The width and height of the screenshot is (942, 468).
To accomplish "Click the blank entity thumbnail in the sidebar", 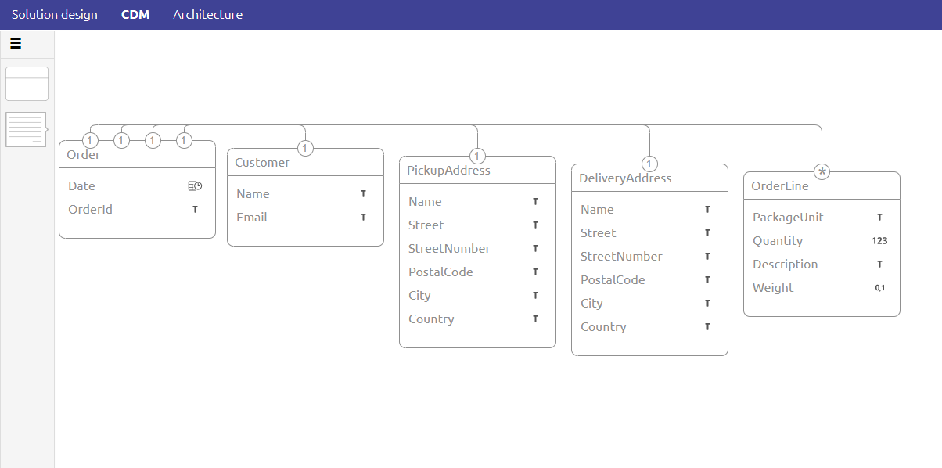I will (x=27, y=83).
